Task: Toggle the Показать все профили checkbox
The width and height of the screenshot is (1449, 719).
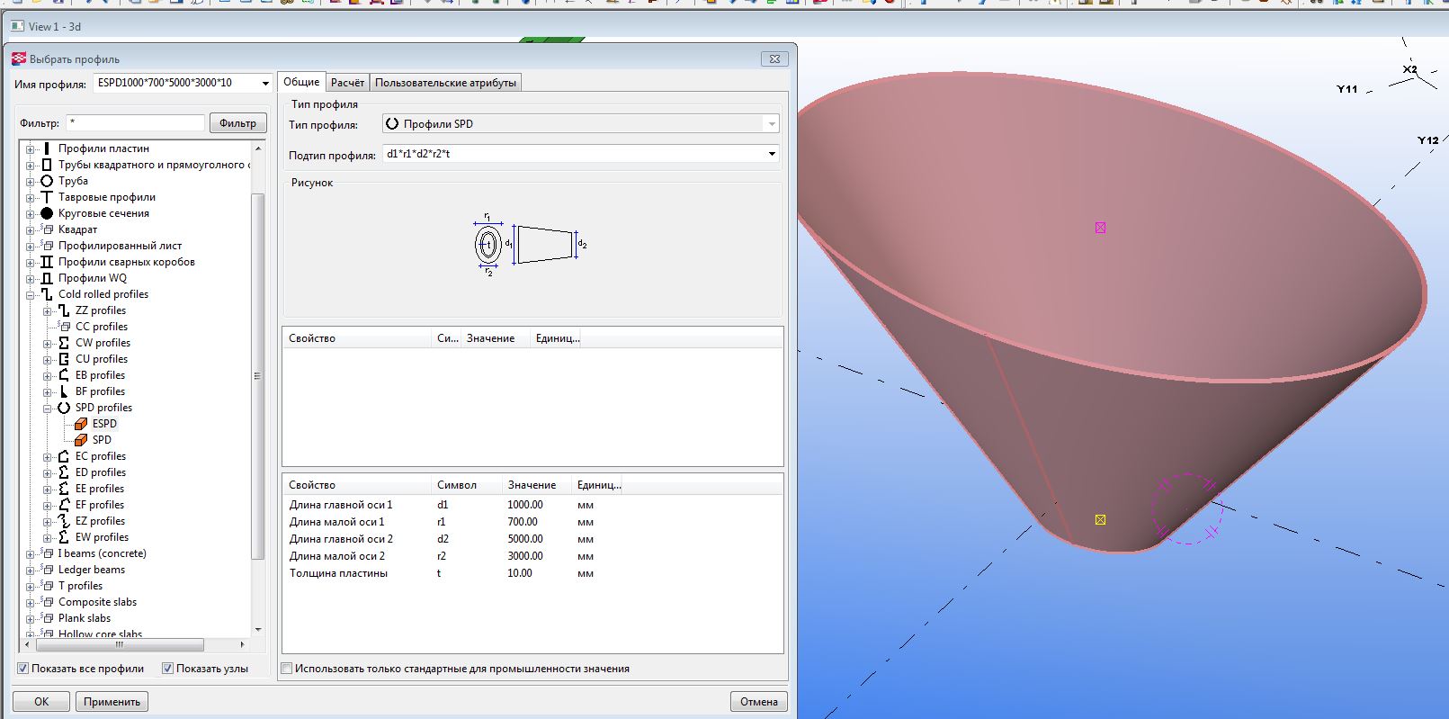Action: tap(23, 669)
